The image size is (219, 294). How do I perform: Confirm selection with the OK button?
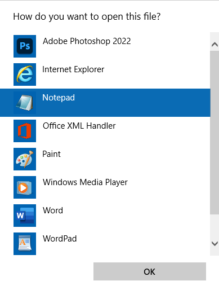point(150,271)
